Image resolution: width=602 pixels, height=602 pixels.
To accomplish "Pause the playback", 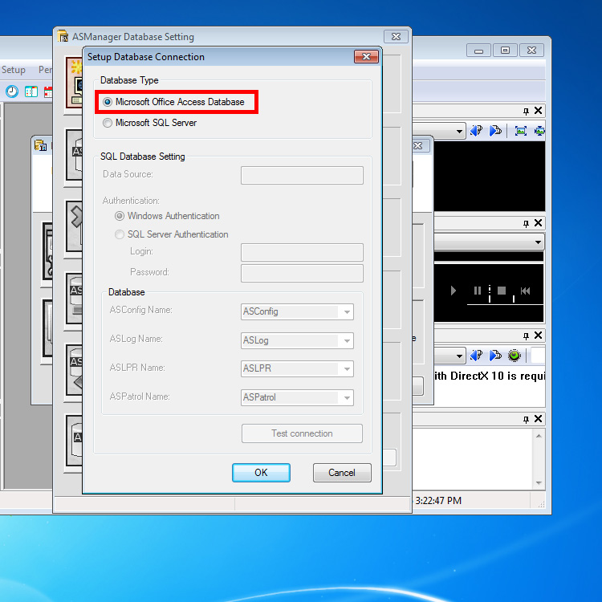I will 478,291.
